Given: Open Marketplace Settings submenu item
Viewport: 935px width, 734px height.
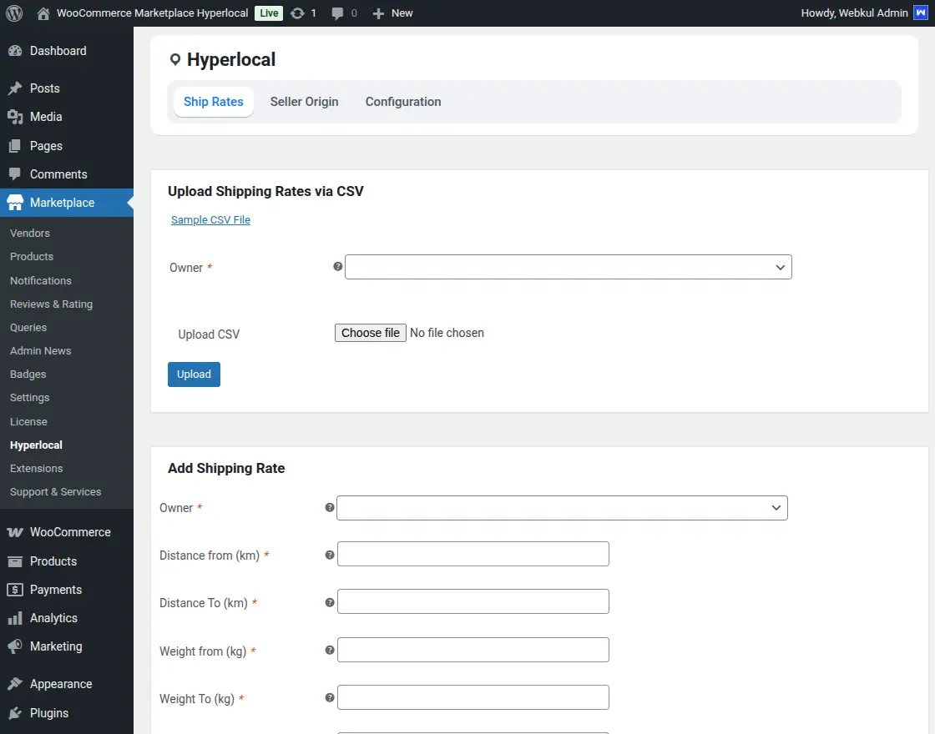Looking at the screenshot, I should (x=30, y=398).
